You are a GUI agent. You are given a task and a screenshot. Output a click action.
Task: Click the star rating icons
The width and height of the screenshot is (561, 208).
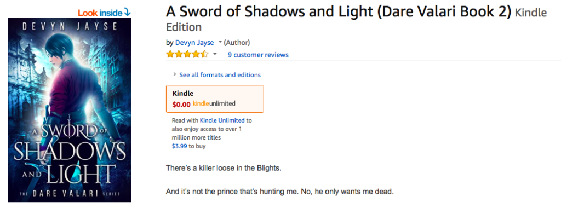187,54
